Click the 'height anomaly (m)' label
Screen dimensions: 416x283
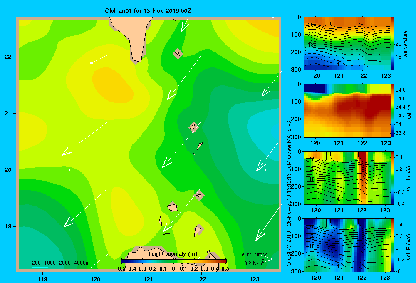click(173, 254)
